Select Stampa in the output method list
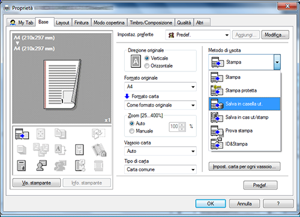 [245, 77]
